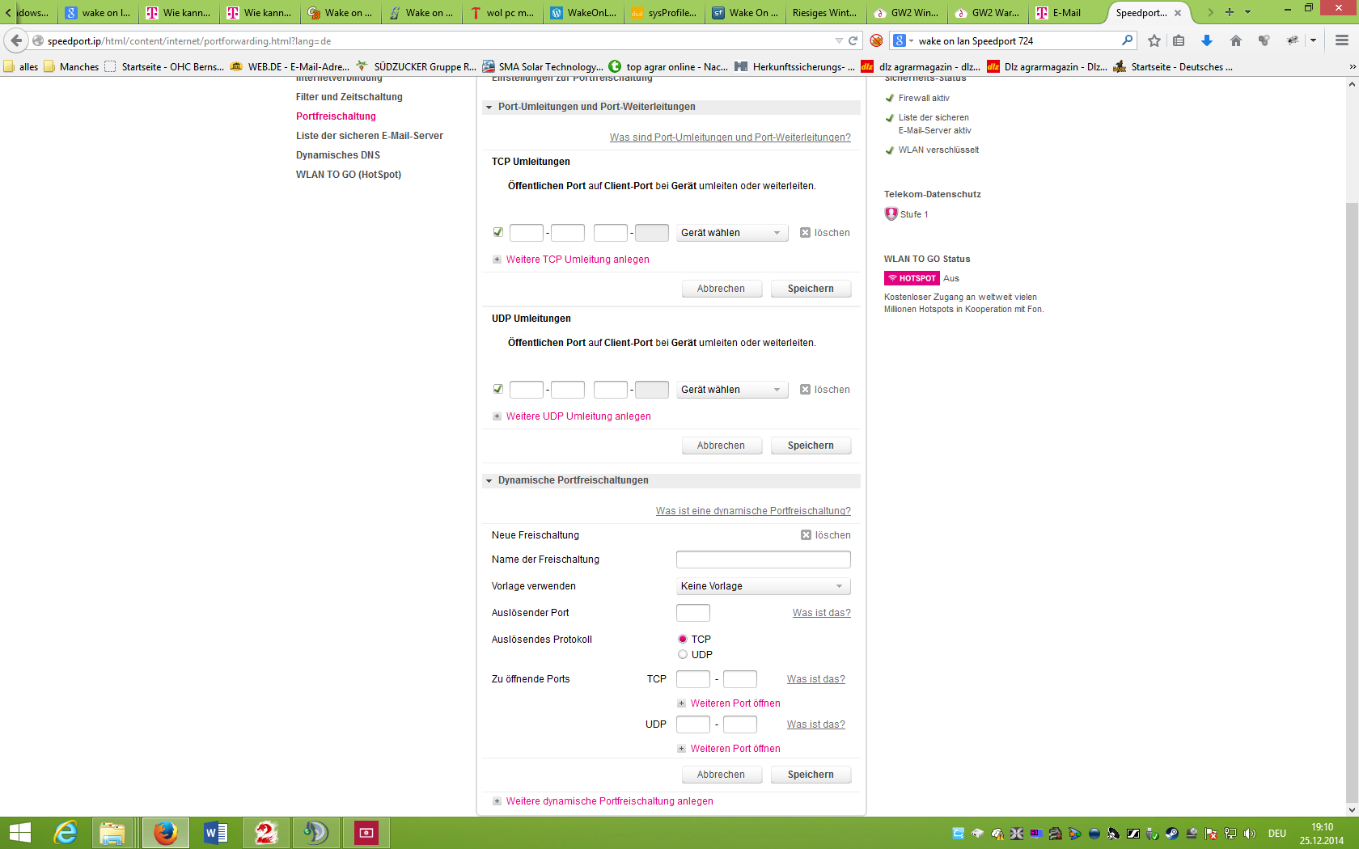Image resolution: width=1359 pixels, height=849 pixels.
Task: Open a new tab with the plus icon
Action: click(x=1230, y=12)
